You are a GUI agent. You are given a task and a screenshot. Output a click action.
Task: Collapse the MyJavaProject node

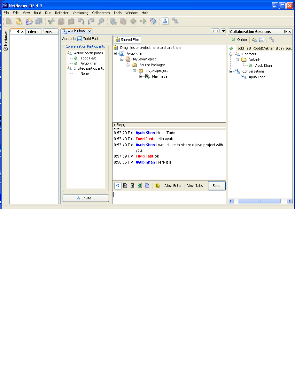tap(121, 59)
